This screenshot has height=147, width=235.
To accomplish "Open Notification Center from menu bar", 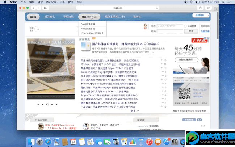I will tap(229, 2).
